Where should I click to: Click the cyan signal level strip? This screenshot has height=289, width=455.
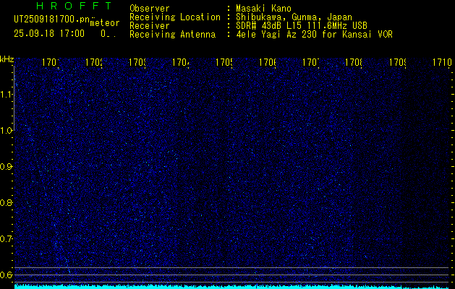tap(233, 287)
